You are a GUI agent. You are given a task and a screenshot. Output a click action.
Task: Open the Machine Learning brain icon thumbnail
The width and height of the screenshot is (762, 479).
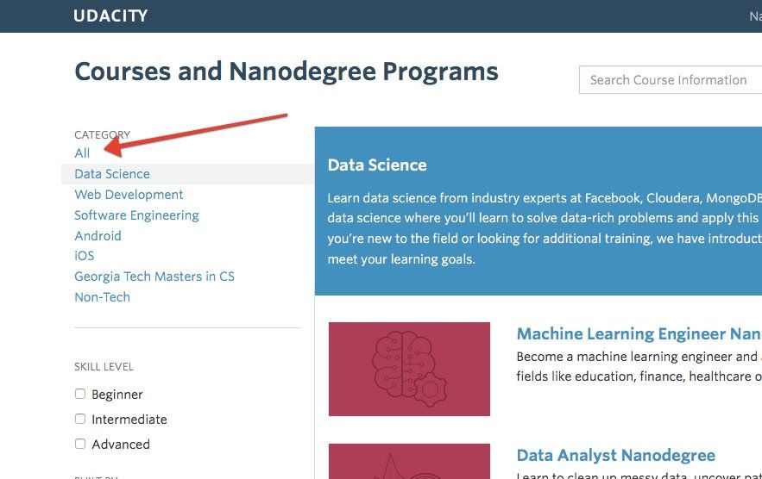409,369
